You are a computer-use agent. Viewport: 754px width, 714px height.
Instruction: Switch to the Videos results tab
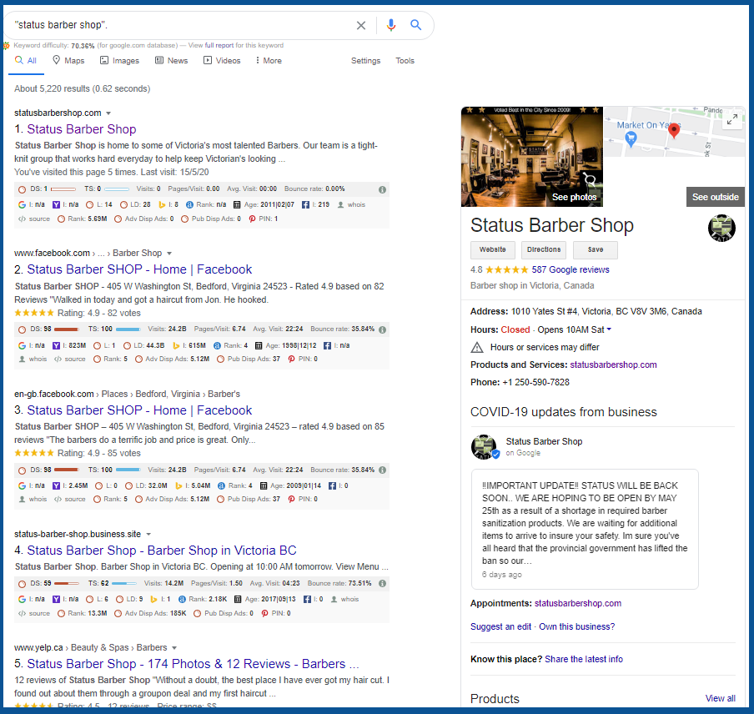(x=222, y=61)
